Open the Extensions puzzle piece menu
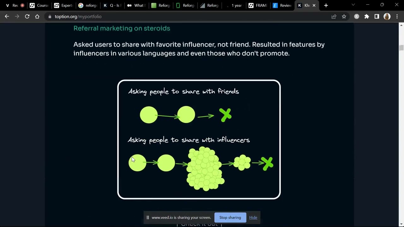Viewport: 404px width, 227px height. (367, 16)
